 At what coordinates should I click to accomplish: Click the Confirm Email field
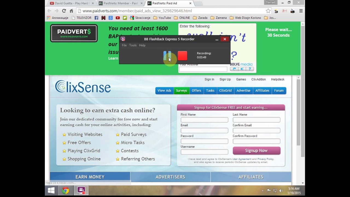tap(256, 131)
